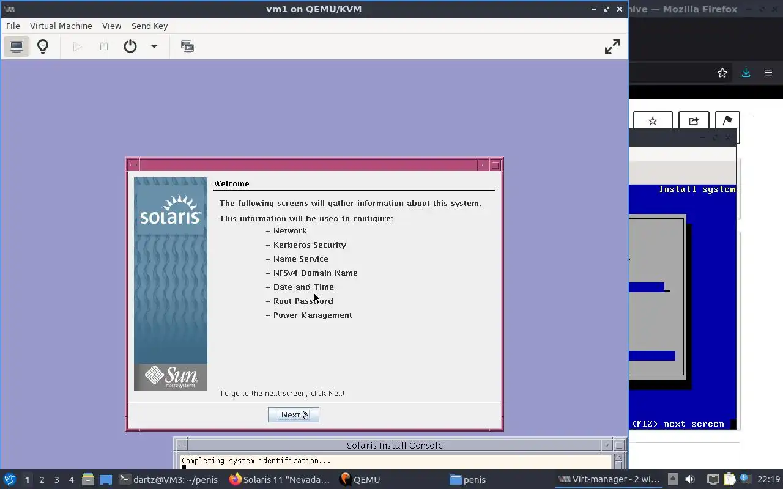Expand the shutdown options dropdown arrow

click(154, 46)
